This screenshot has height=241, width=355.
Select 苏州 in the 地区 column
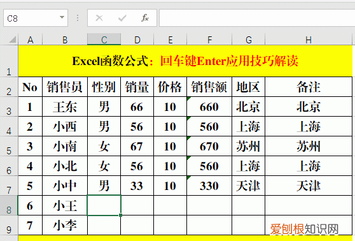[249, 146]
